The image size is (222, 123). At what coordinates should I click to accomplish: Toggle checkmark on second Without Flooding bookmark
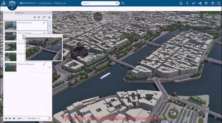14,34
